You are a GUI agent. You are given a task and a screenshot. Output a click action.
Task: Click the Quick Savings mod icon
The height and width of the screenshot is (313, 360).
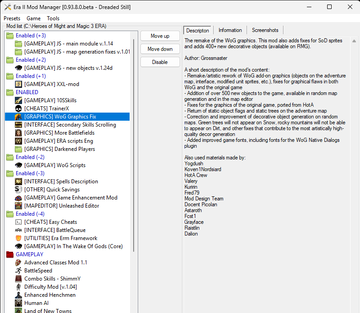pos(18,190)
